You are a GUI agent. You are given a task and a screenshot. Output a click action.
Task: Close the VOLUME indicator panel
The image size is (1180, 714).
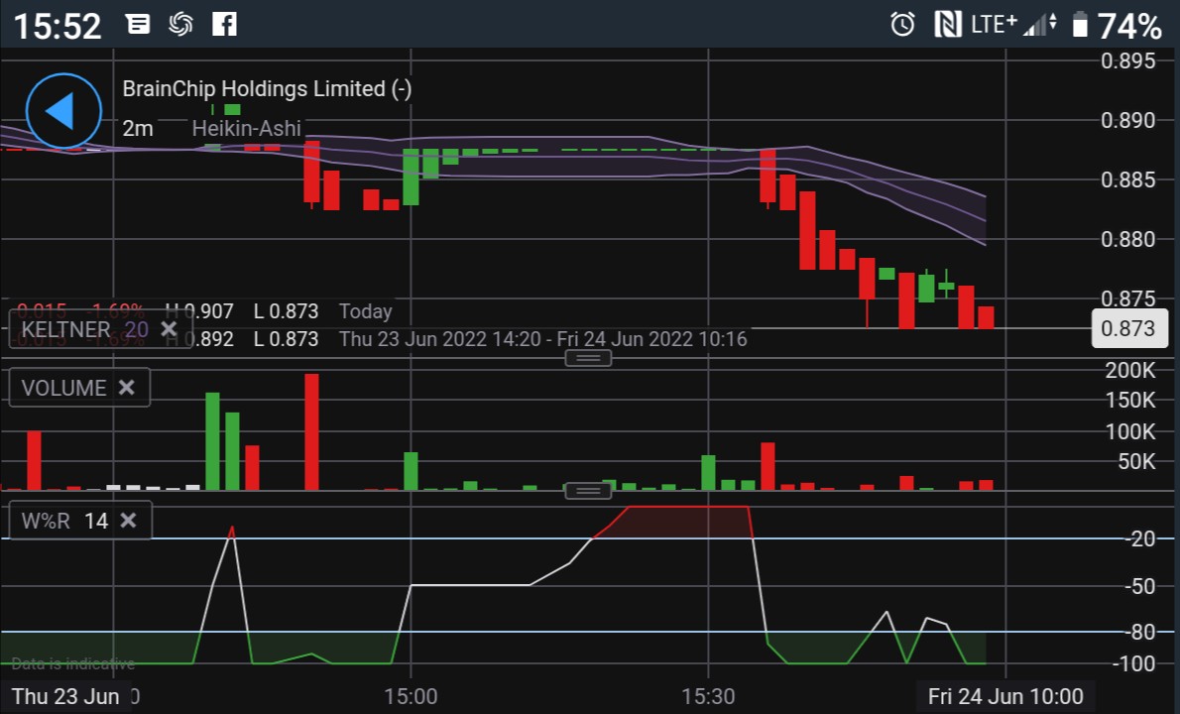[126, 388]
